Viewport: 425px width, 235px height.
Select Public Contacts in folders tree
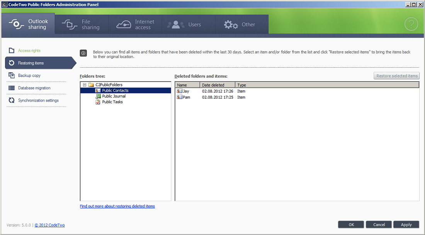coord(115,90)
